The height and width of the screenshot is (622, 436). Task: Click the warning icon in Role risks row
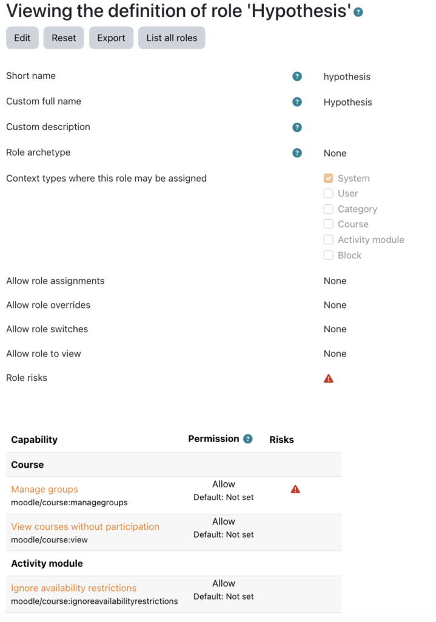pyautogui.click(x=329, y=378)
